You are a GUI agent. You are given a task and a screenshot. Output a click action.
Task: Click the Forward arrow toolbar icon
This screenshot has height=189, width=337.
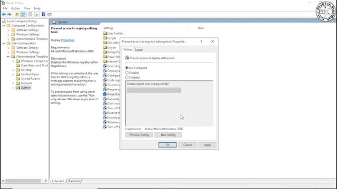point(9,14)
